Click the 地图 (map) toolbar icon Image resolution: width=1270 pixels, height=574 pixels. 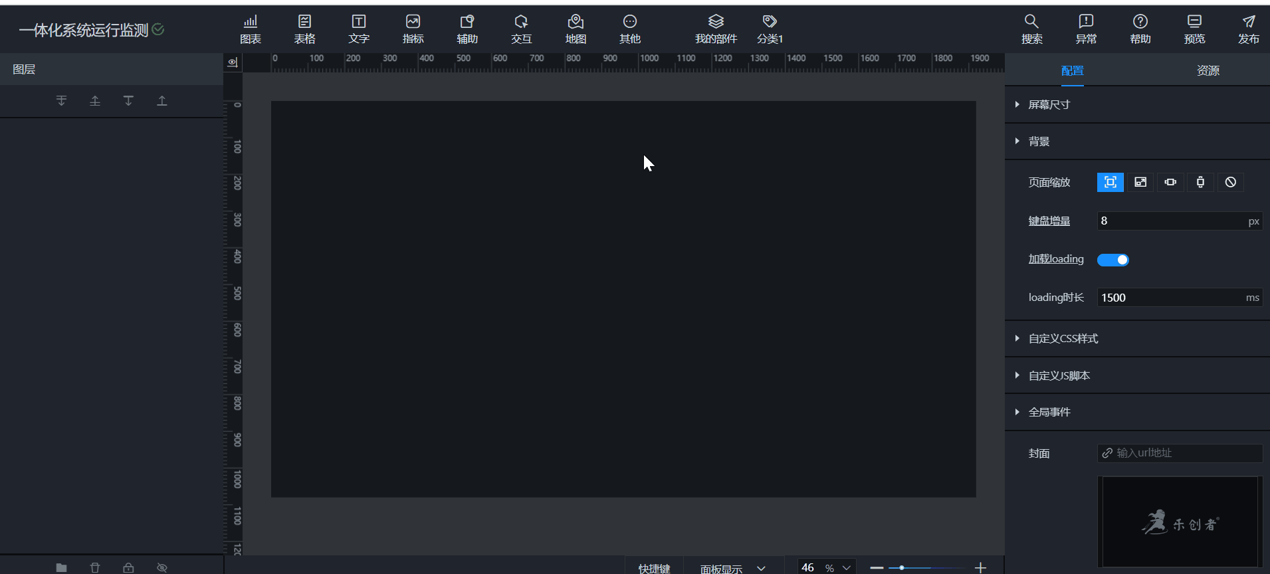tap(576, 29)
